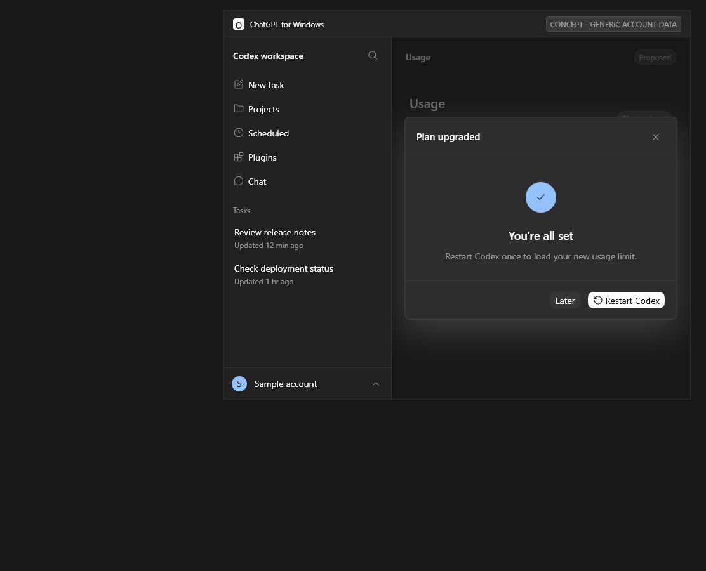Click the Updated 1 hr ago text
Image resolution: width=706 pixels, height=571 pixels.
coord(264,281)
